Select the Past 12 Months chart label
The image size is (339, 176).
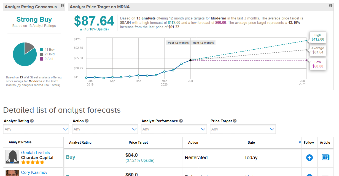(x=178, y=43)
